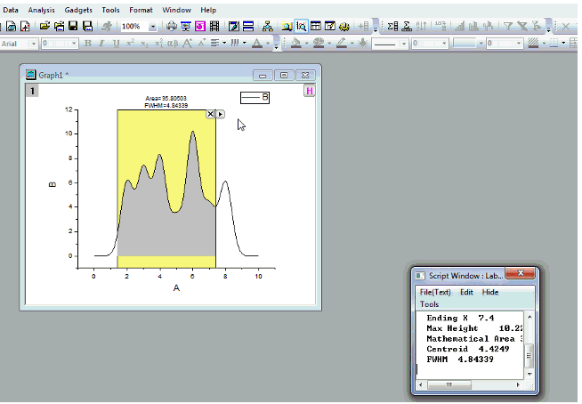Open the film strip Video Builder icon
This screenshot has height=404, width=582.
click(214, 27)
